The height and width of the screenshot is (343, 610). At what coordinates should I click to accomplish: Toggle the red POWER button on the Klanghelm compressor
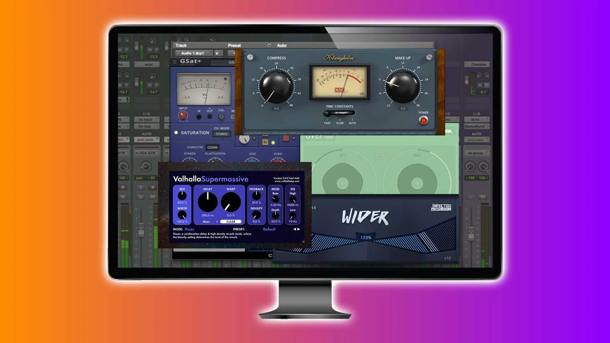pyautogui.click(x=423, y=120)
